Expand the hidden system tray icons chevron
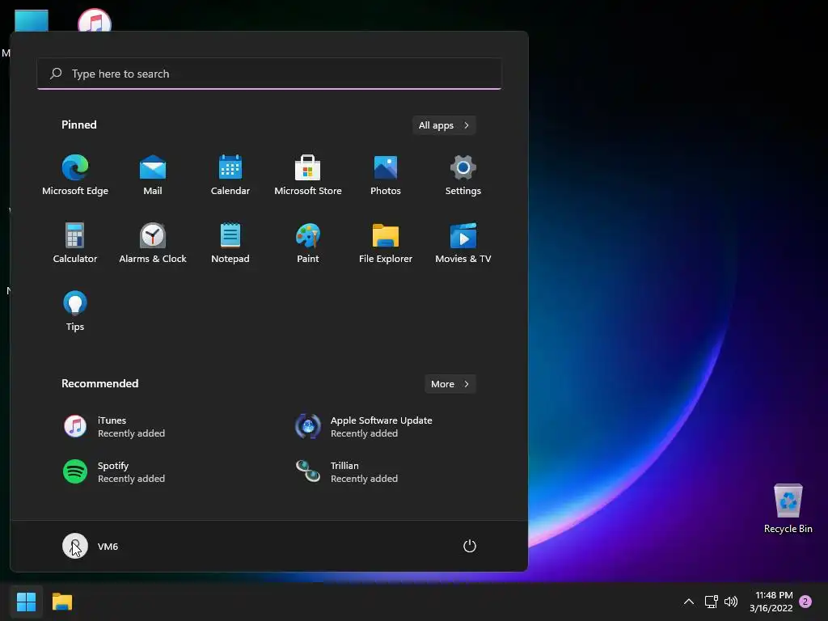Viewport: 828px width, 621px height. [689, 602]
